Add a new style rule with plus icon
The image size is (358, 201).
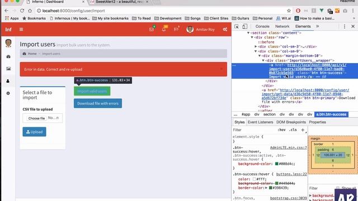(x=303, y=130)
